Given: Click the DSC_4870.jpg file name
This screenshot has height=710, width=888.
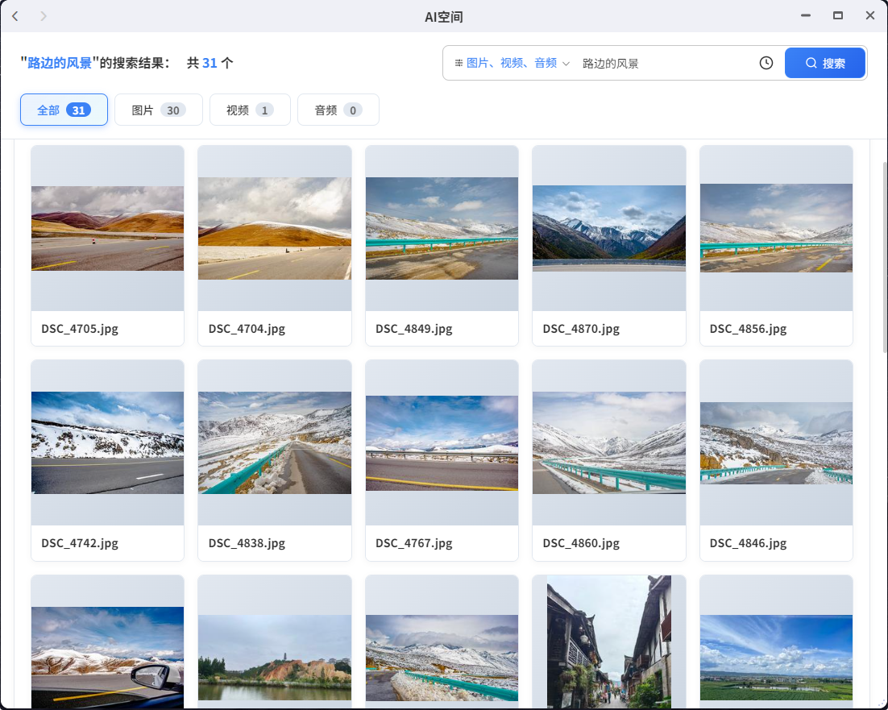Looking at the screenshot, I should point(581,329).
